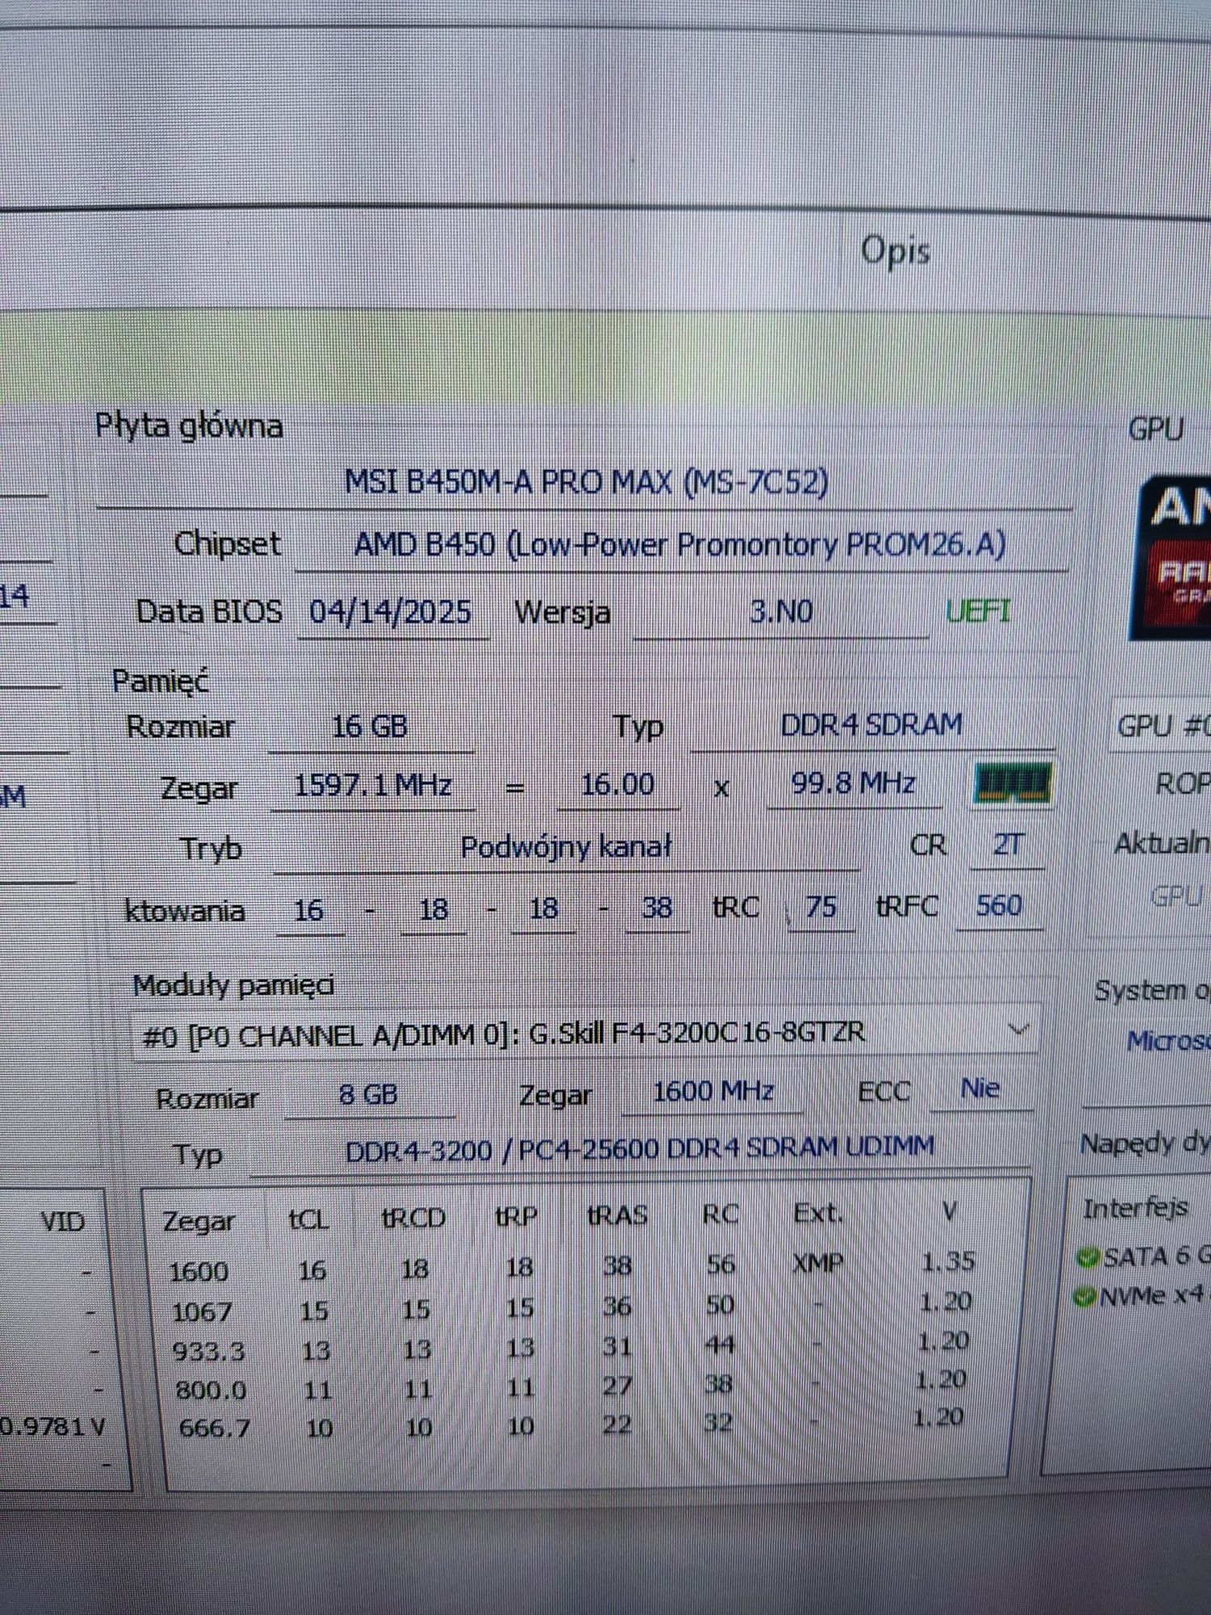Open the GPU #0 selector dropdown

[1162, 726]
